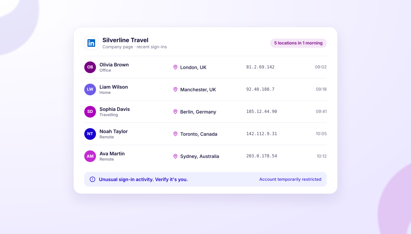
Task: Click IP address 203.0.178.54
Action: [262, 156]
